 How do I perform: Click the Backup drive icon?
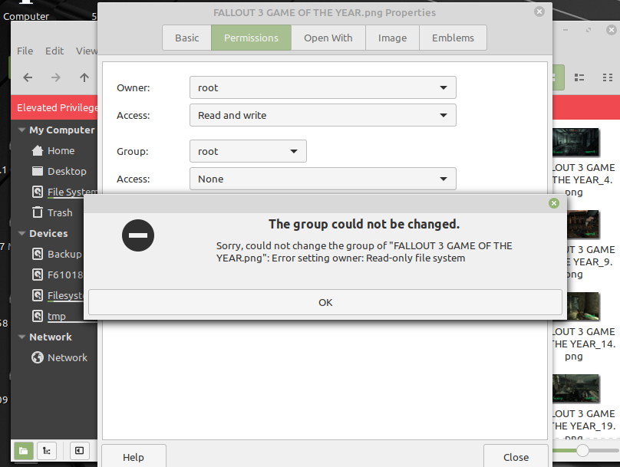37,254
